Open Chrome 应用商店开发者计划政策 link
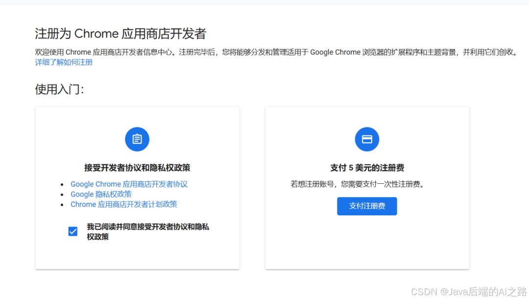Viewport: 529px width, 300px height. (x=123, y=204)
